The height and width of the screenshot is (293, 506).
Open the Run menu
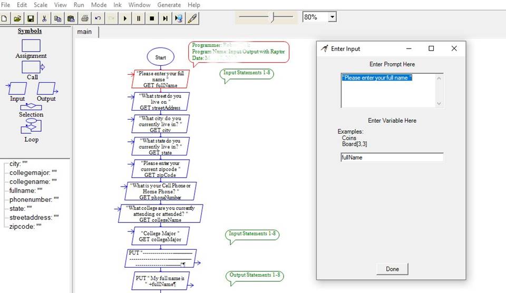pos(79,5)
